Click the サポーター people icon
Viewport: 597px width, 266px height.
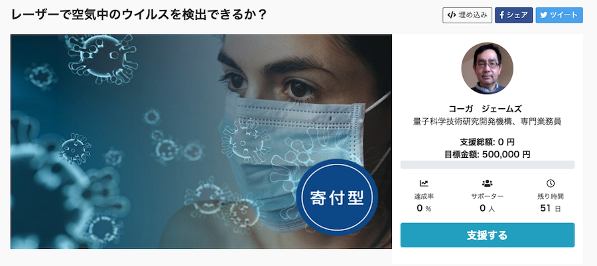click(x=488, y=184)
